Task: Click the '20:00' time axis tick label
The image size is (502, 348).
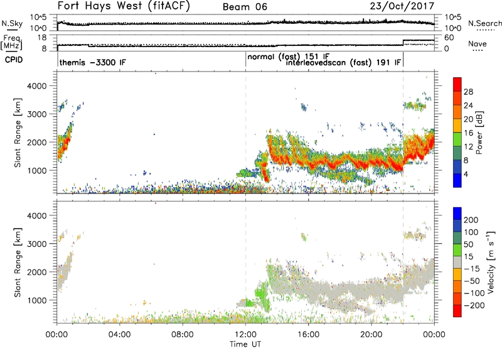Action: (x=371, y=335)
